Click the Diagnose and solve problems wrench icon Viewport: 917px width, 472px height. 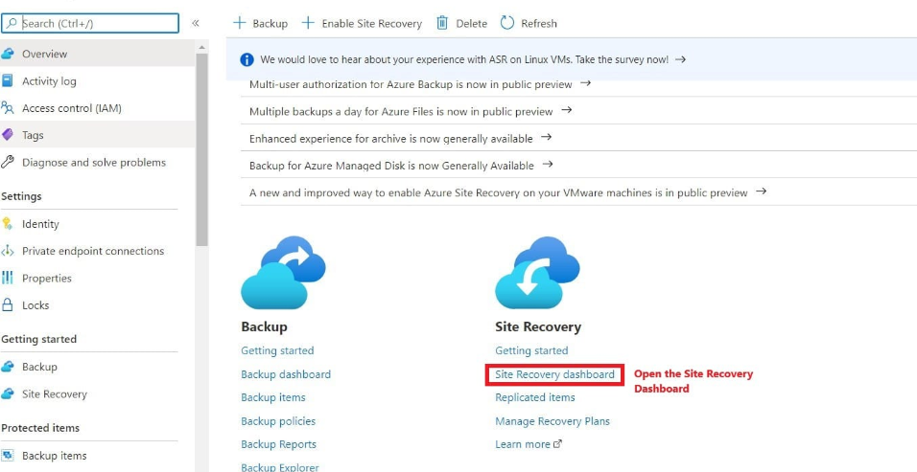7,162
